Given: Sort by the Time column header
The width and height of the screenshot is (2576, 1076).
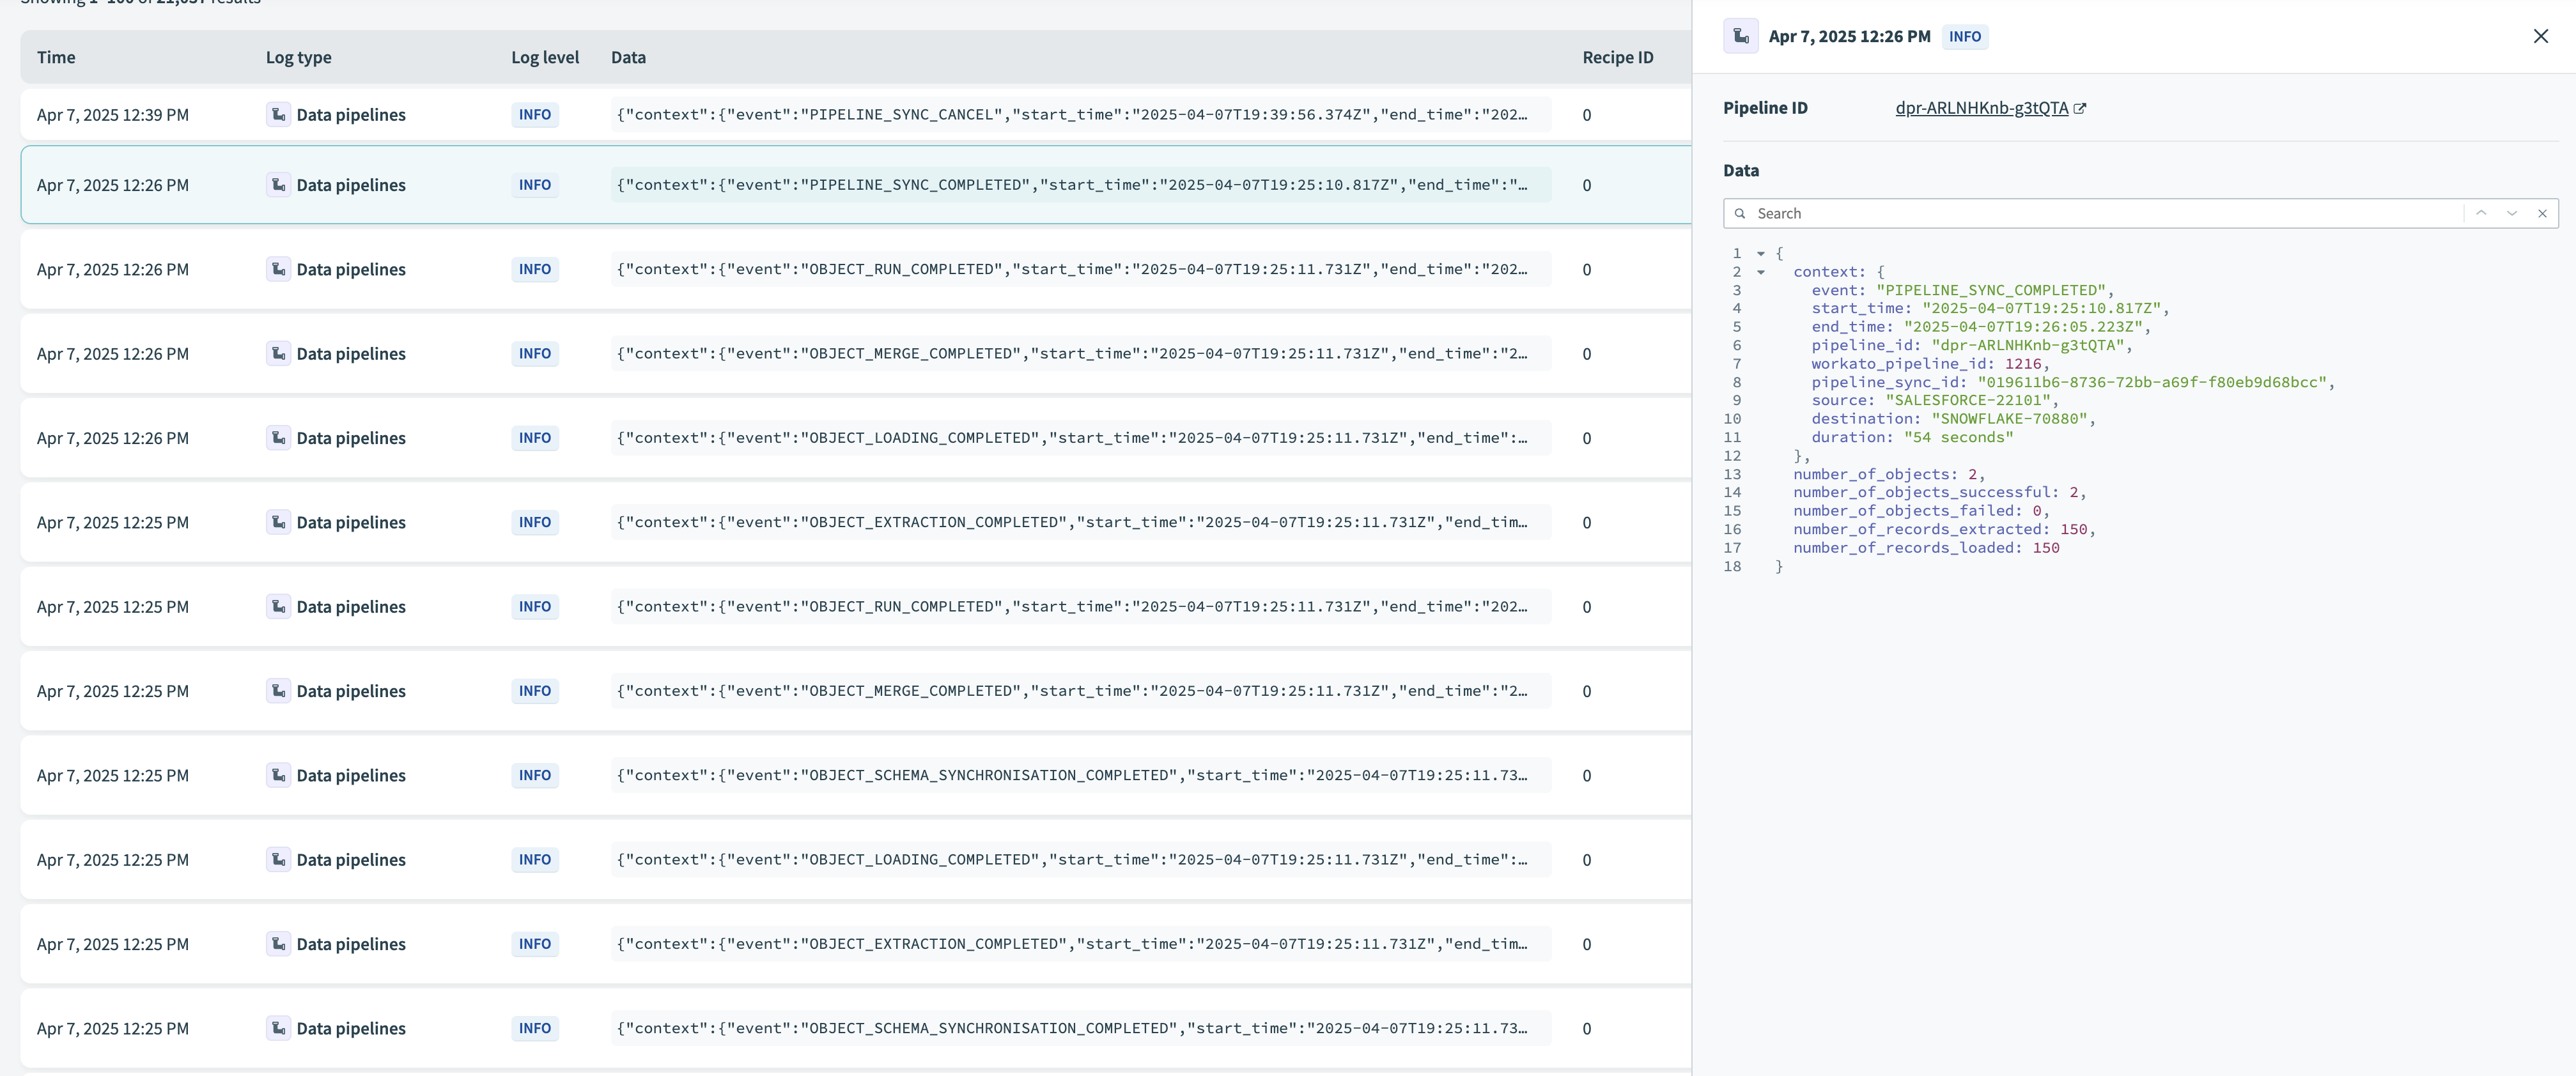Looking at the screenshot, I should pos(56,57).
